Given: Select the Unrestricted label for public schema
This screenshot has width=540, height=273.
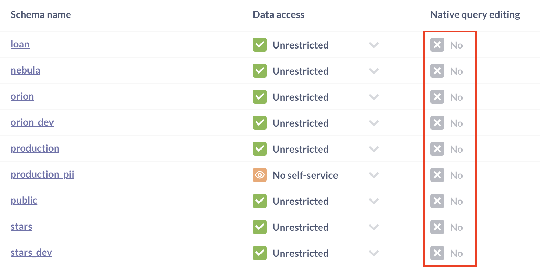Looking at the screenshot, I should click(300, 201).
